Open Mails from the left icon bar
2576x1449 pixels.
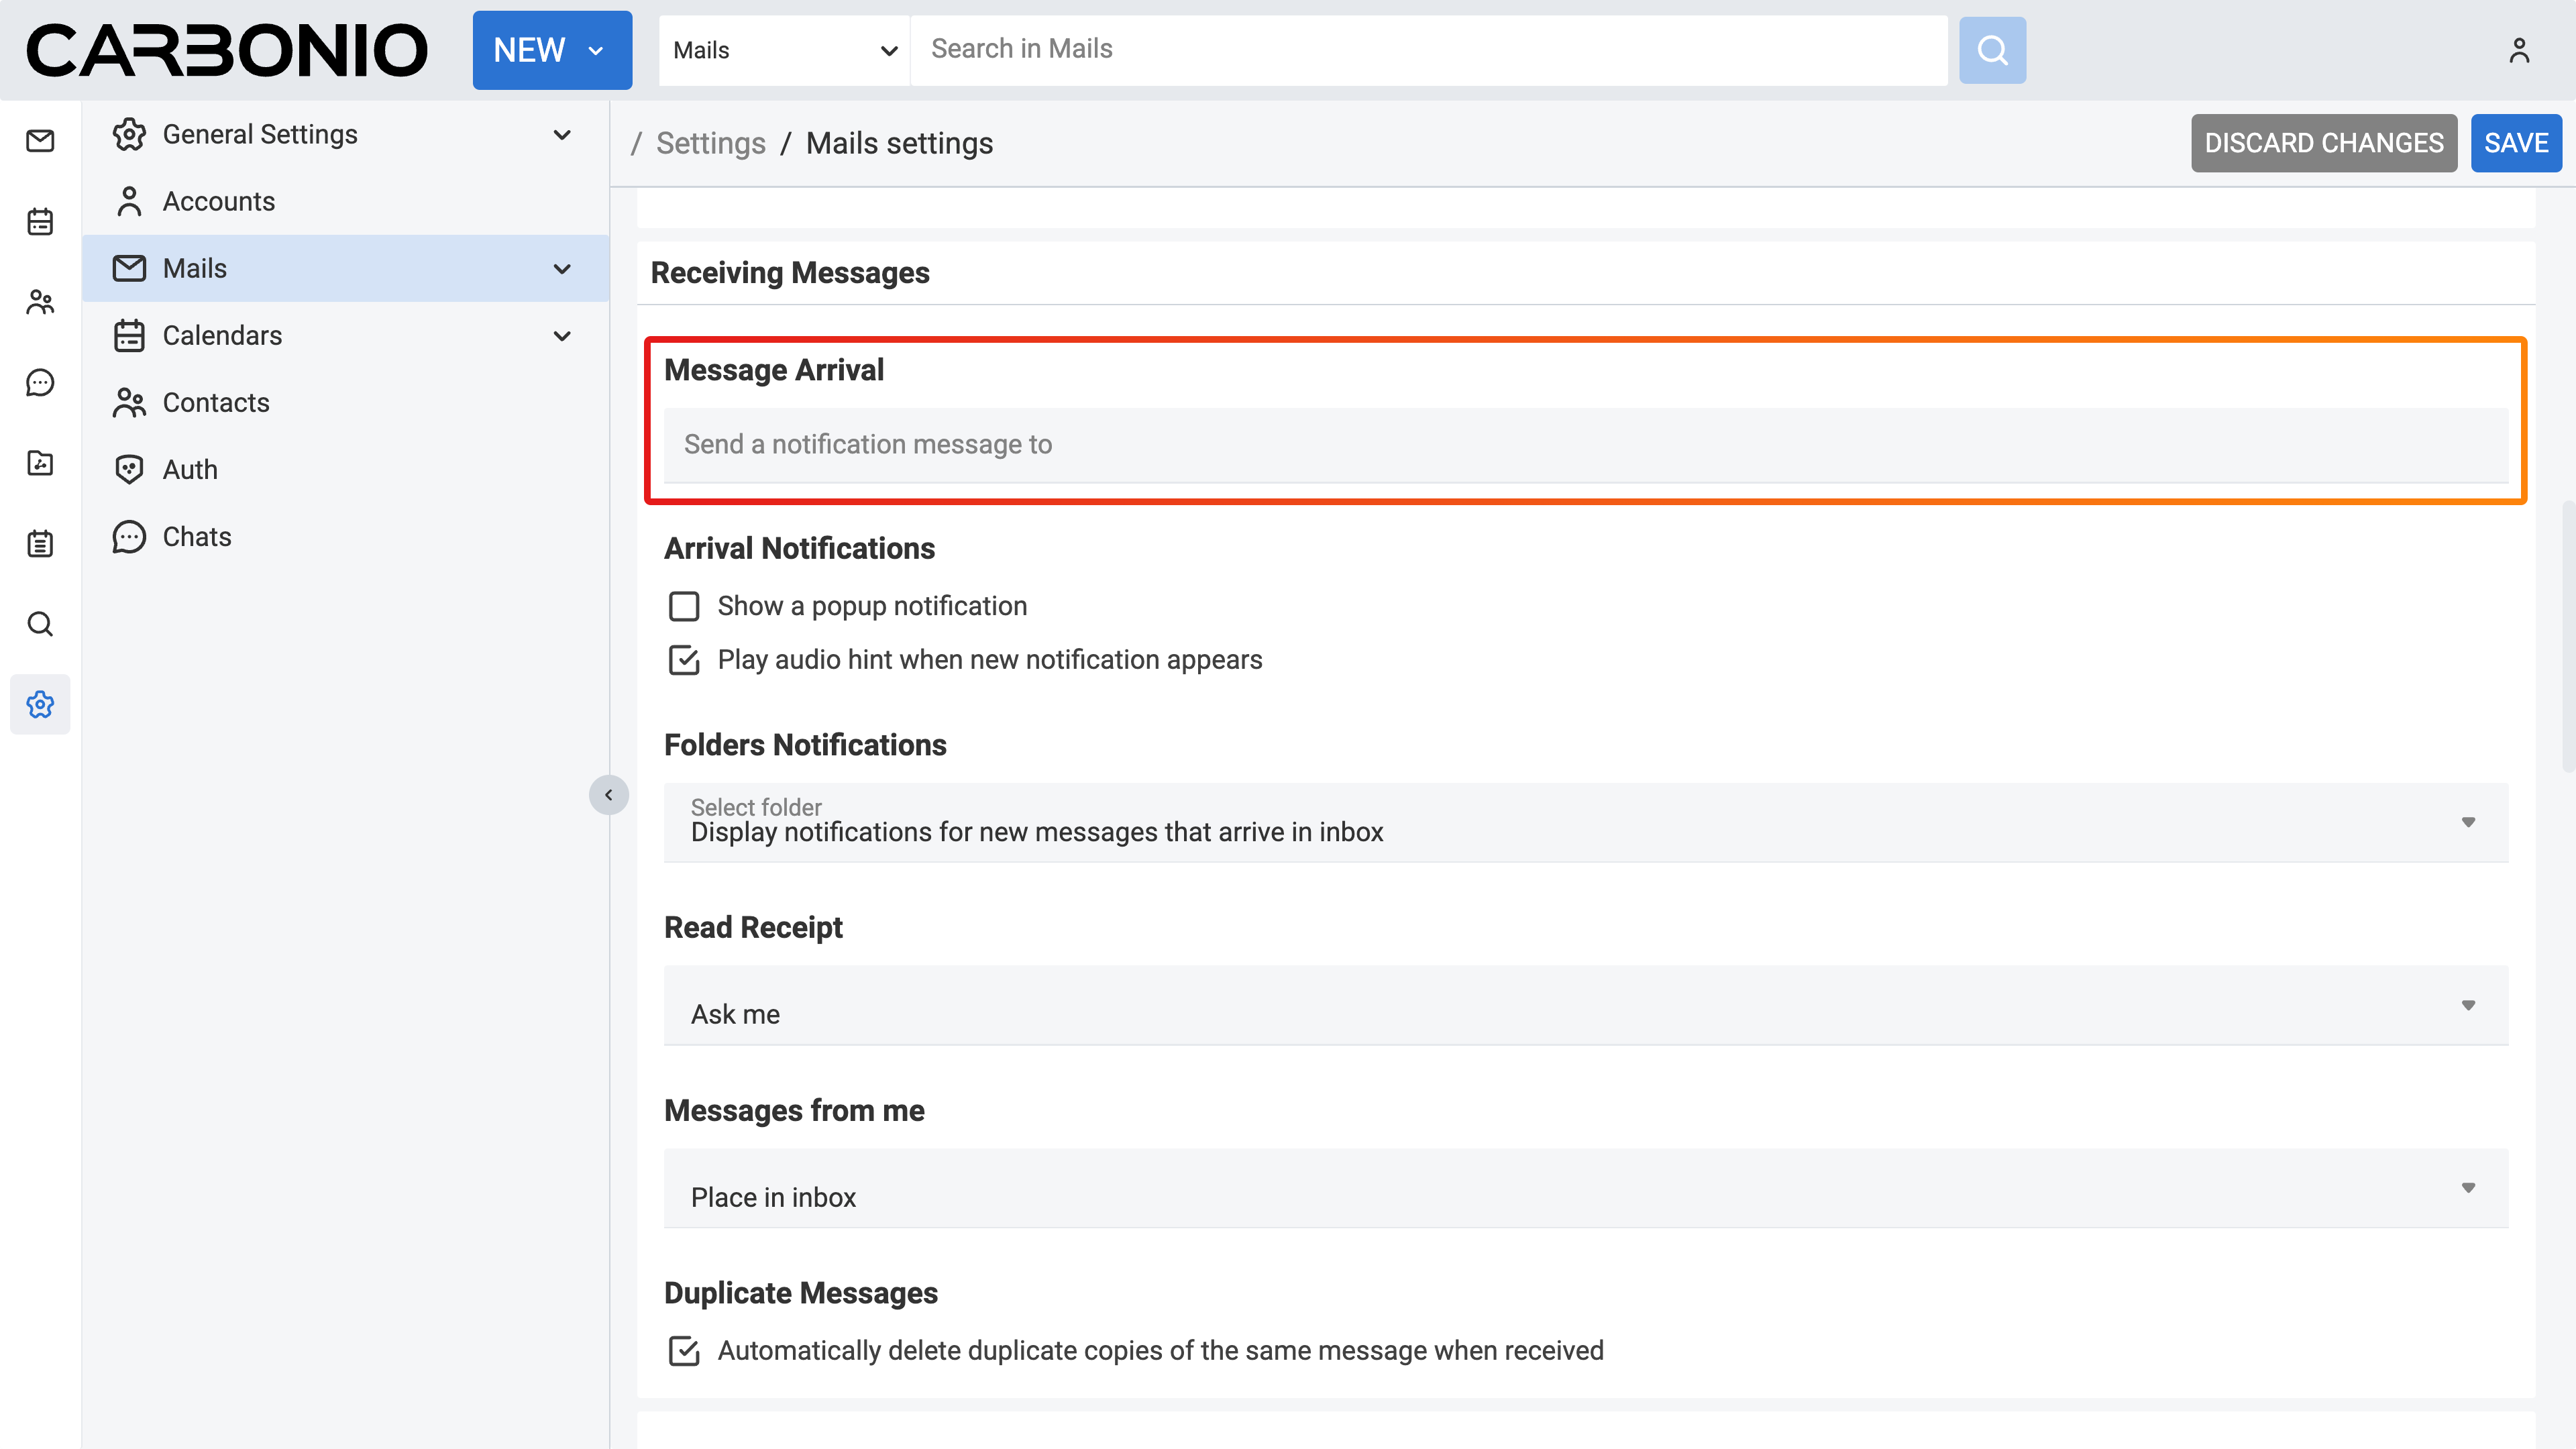40,141
